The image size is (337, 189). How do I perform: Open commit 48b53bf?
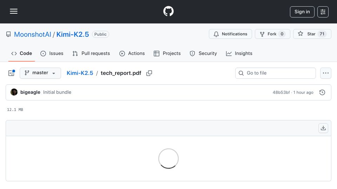281,92
